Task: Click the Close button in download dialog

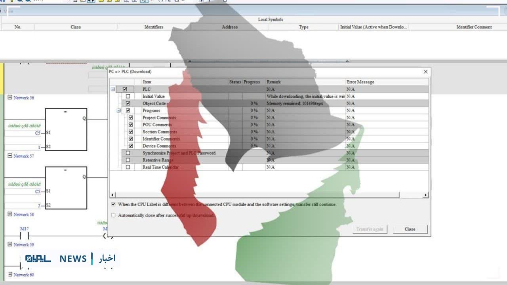Action: (x=410, y=229)
